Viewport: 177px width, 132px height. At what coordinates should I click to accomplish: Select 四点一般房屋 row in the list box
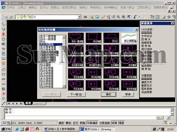coord(51,39)
